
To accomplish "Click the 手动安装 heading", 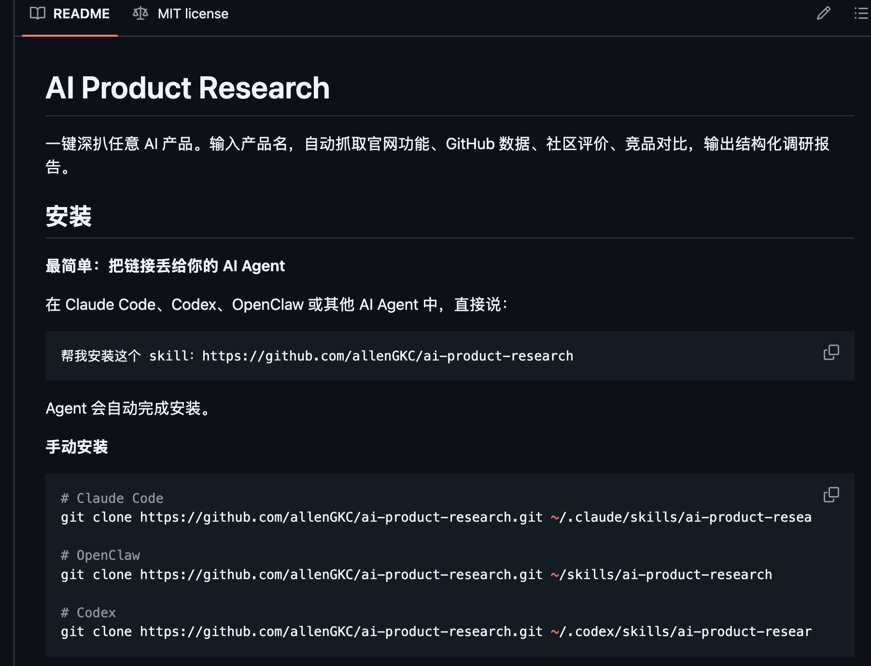I will pyautogui.click(x=77, y=447).
